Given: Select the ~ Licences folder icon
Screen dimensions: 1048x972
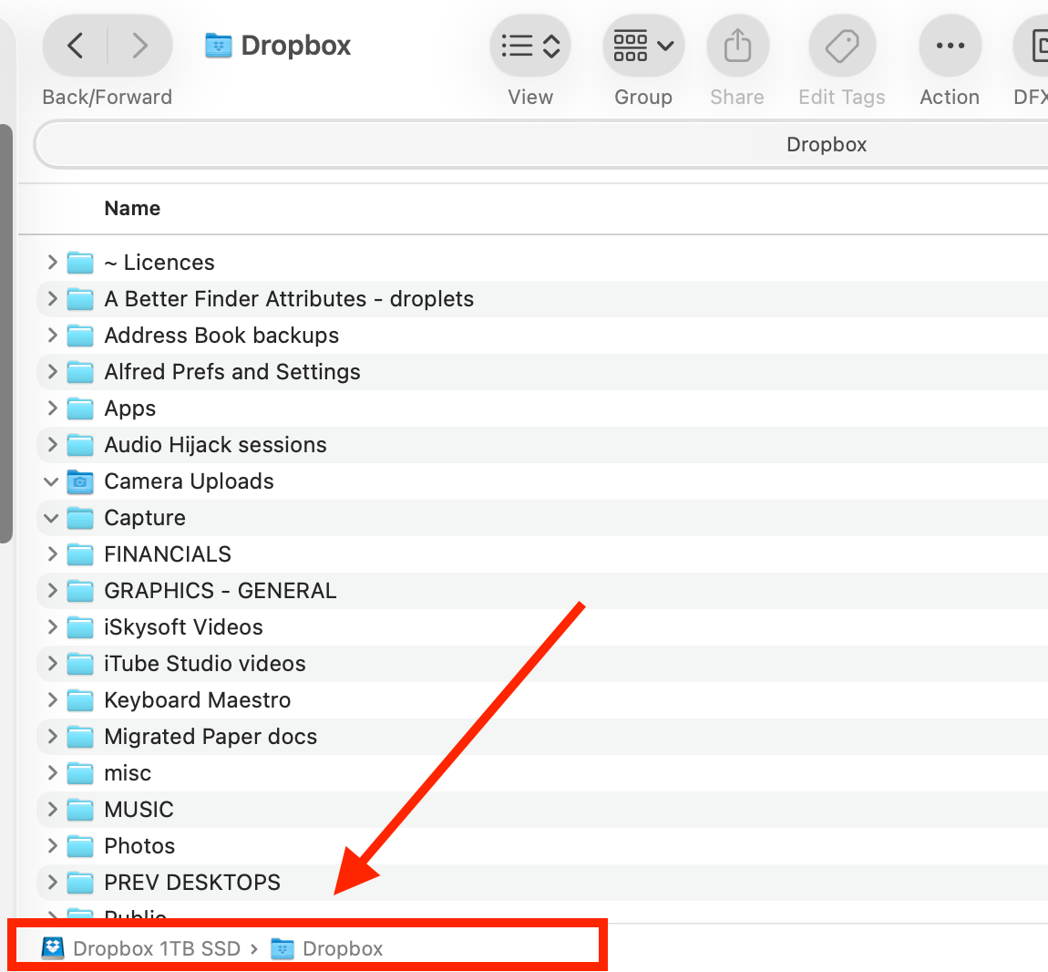Looking at the screenshot, I should (x=80, y=263).
